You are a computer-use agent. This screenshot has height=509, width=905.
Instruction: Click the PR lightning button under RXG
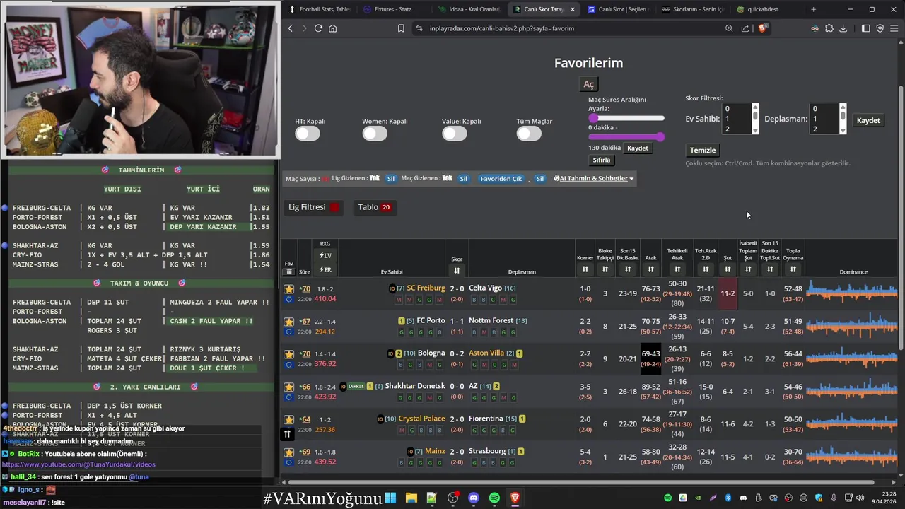[x=325, y=270]
